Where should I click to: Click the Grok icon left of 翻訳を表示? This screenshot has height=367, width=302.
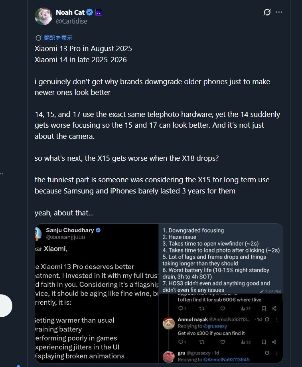coord(39,38)
